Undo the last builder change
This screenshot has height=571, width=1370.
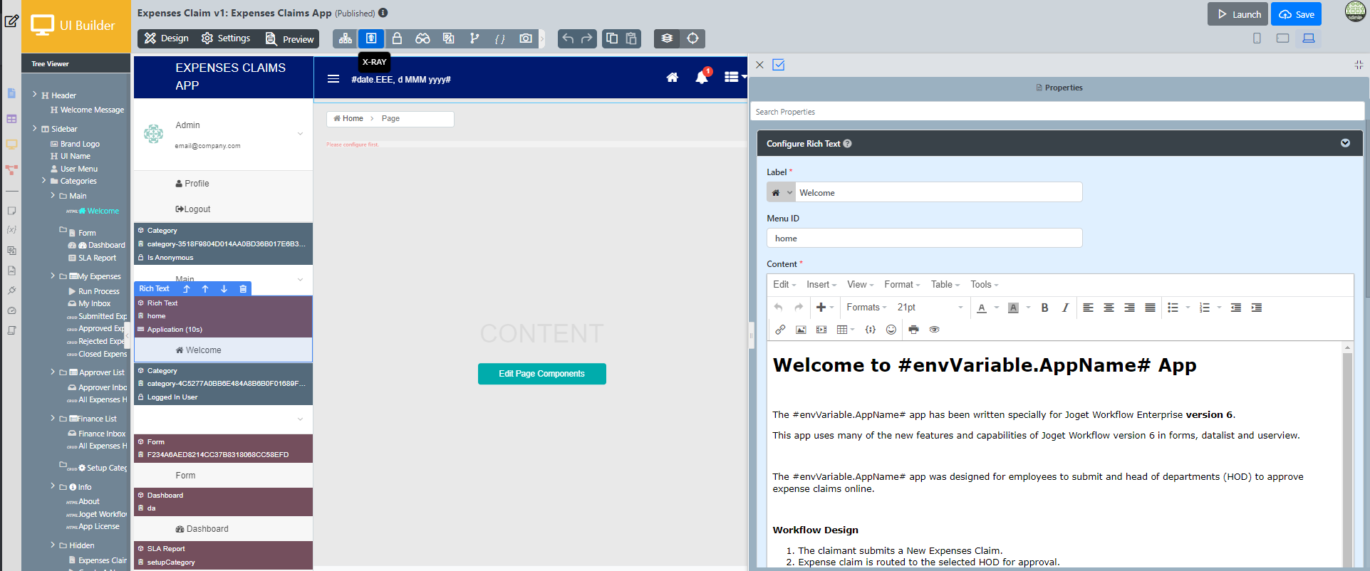click(x=568, y=38)
